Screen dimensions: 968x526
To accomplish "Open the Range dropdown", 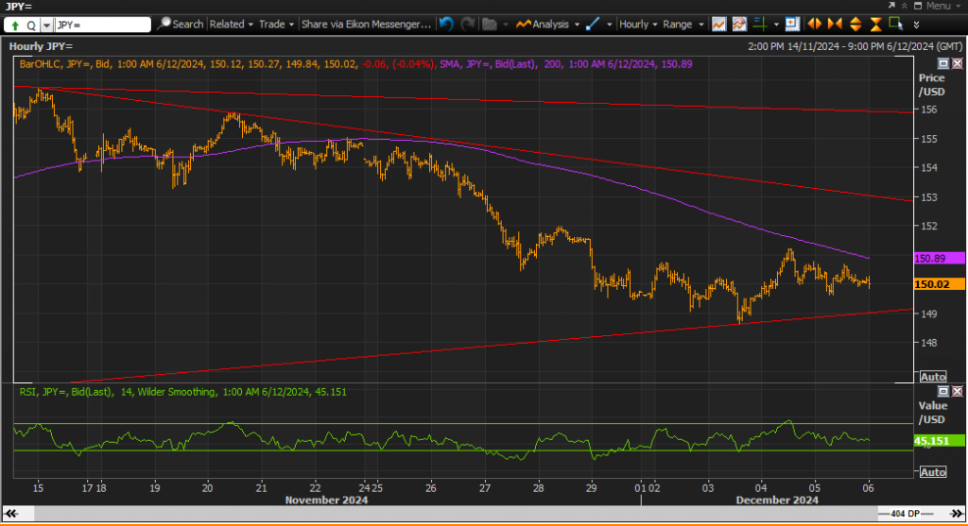I will (x=683, y=24).
